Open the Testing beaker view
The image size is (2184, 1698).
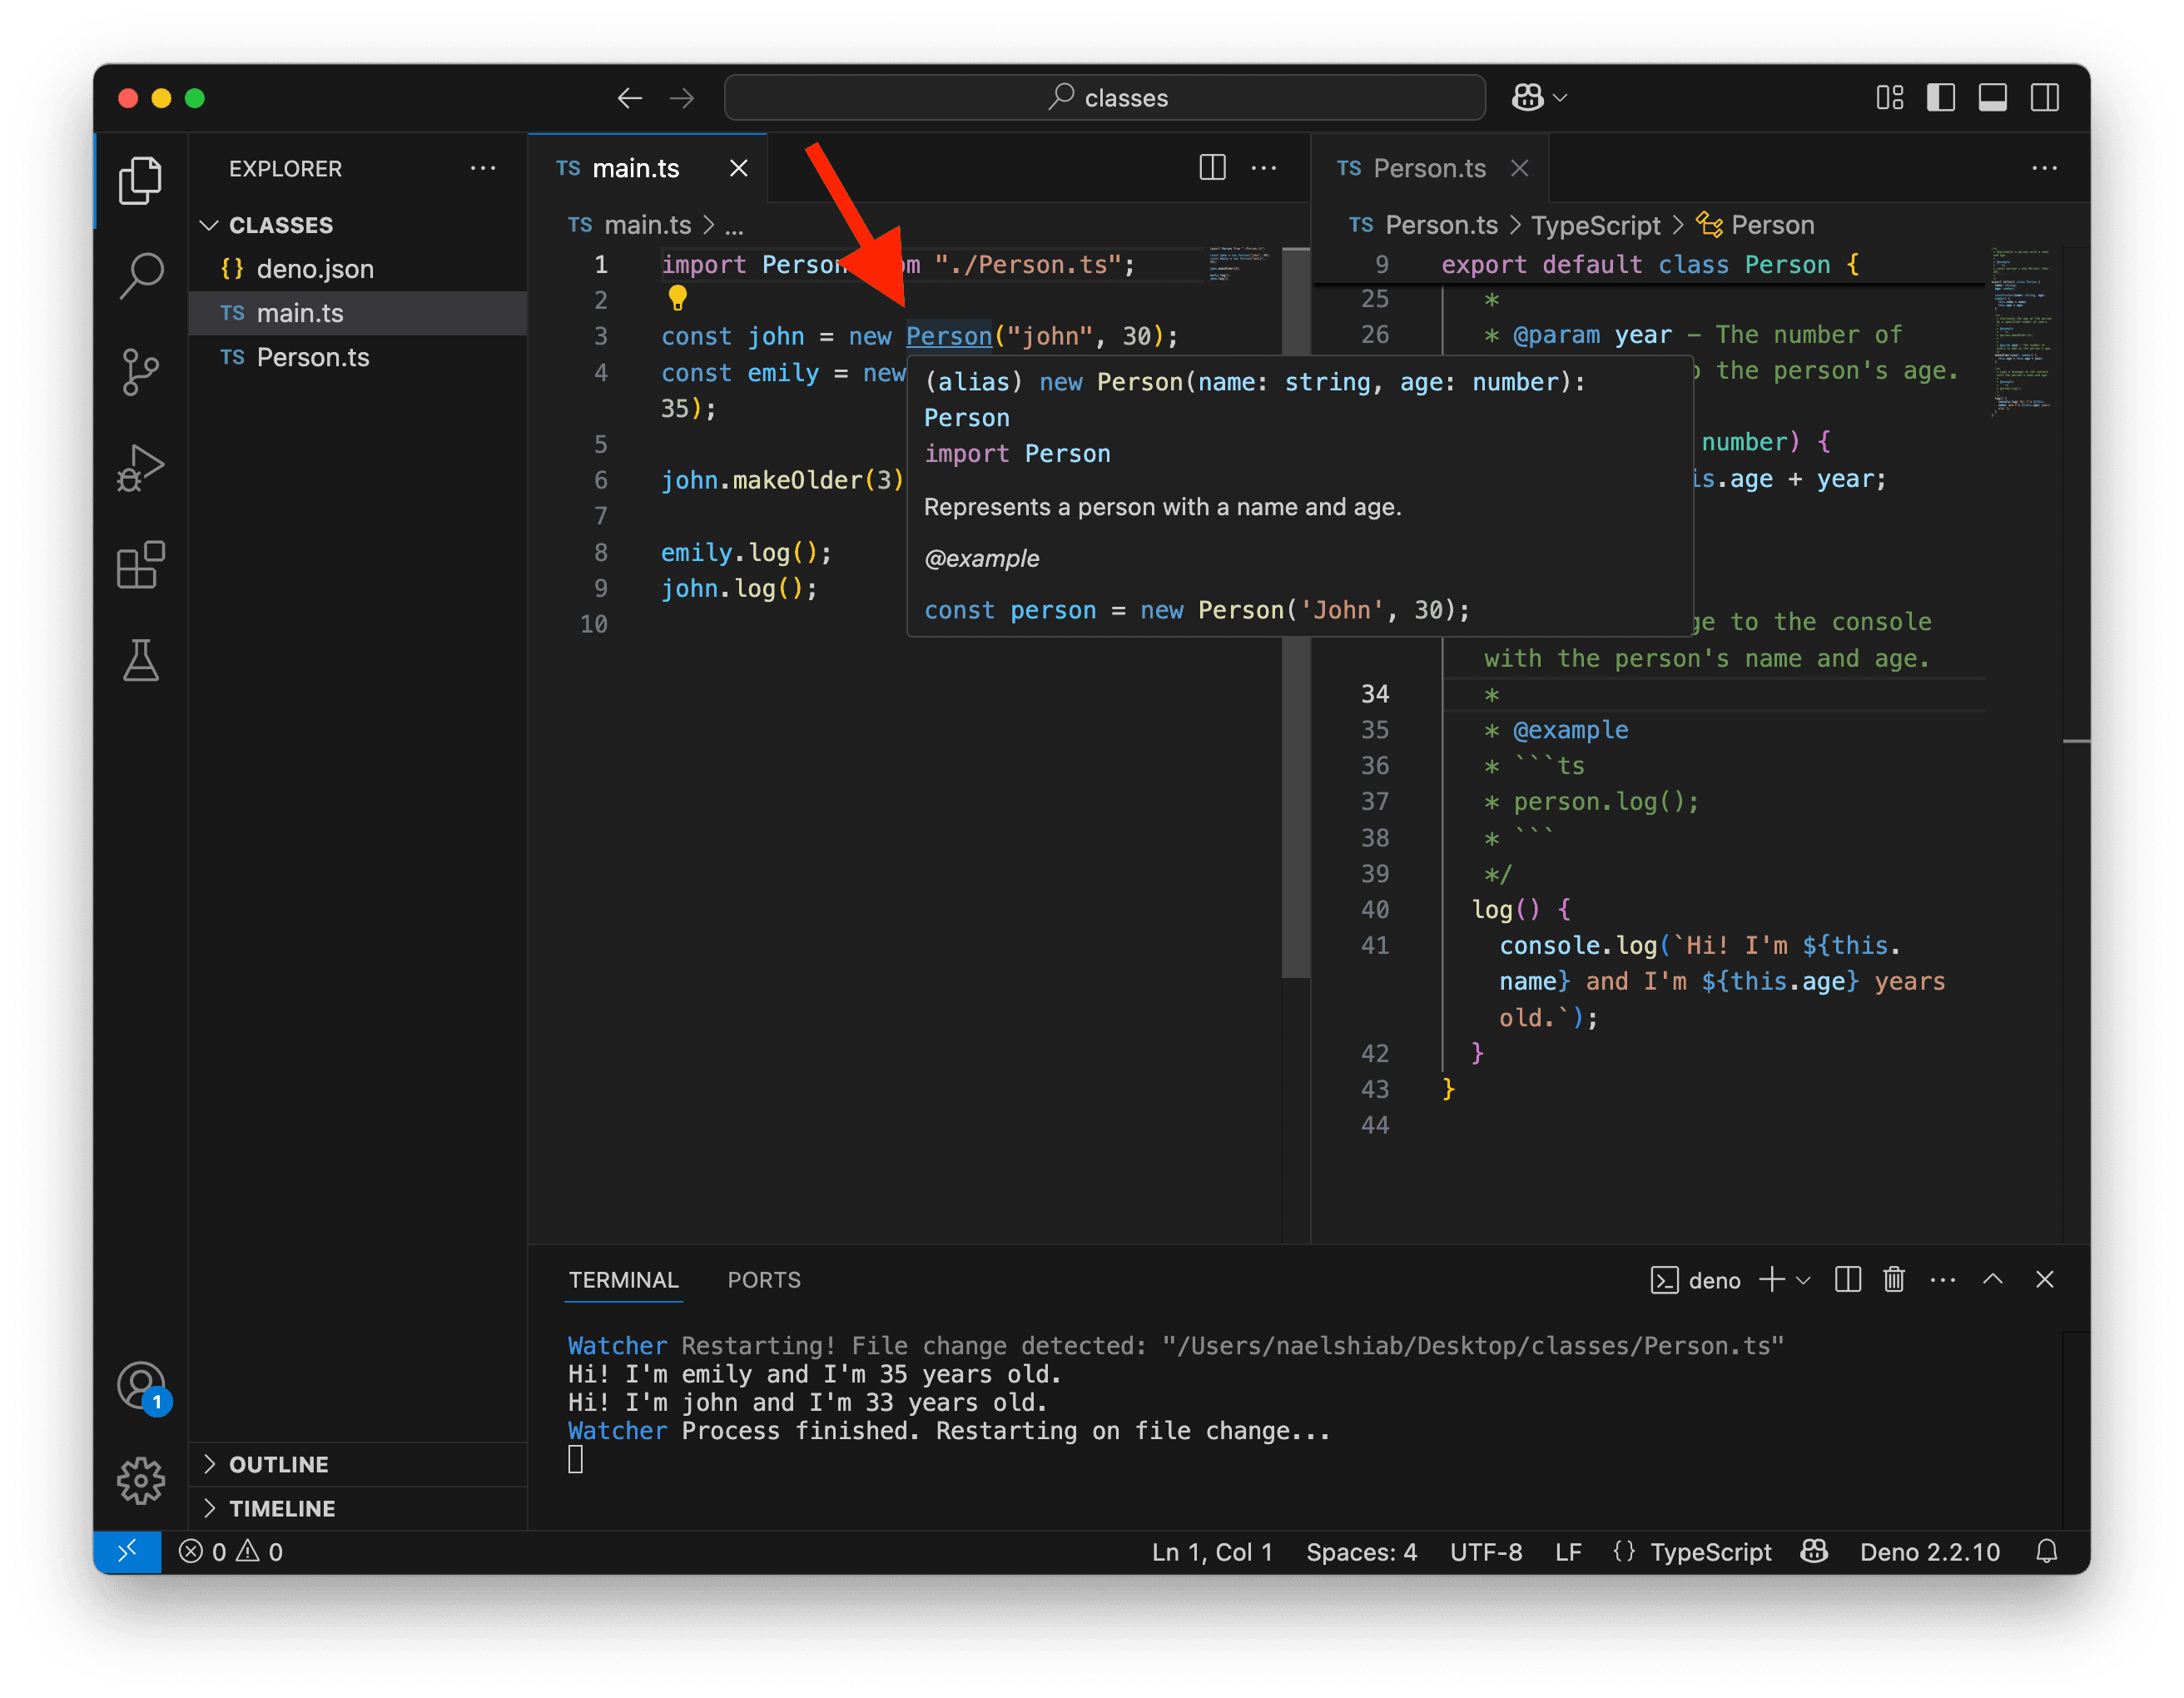click(x=140, y=661)
